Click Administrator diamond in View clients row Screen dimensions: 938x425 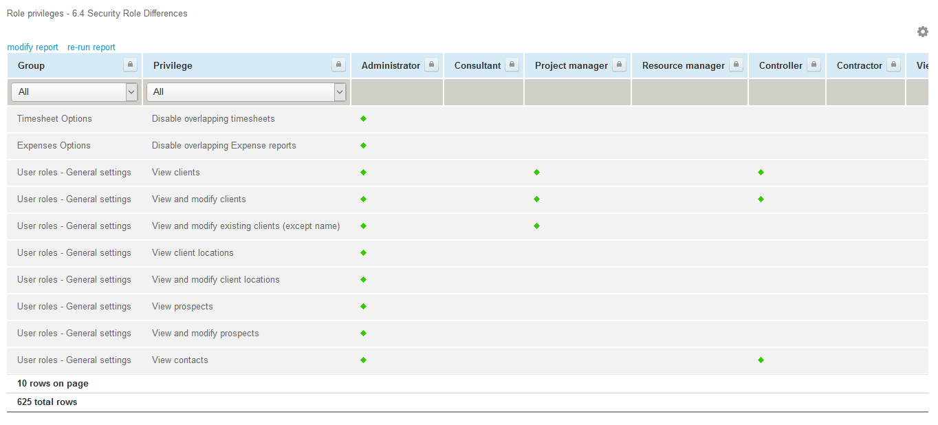364,172
